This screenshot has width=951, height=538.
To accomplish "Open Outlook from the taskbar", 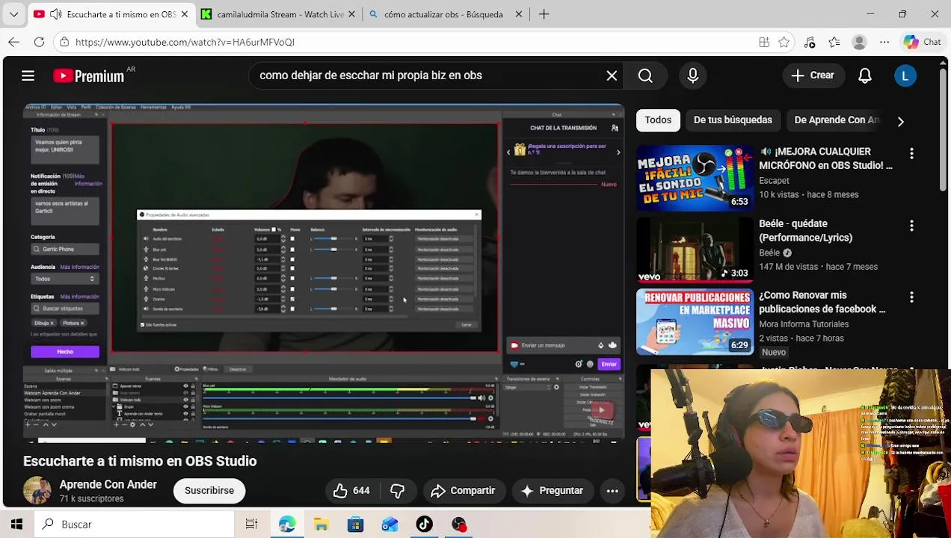I will click(x=390, y=525).
